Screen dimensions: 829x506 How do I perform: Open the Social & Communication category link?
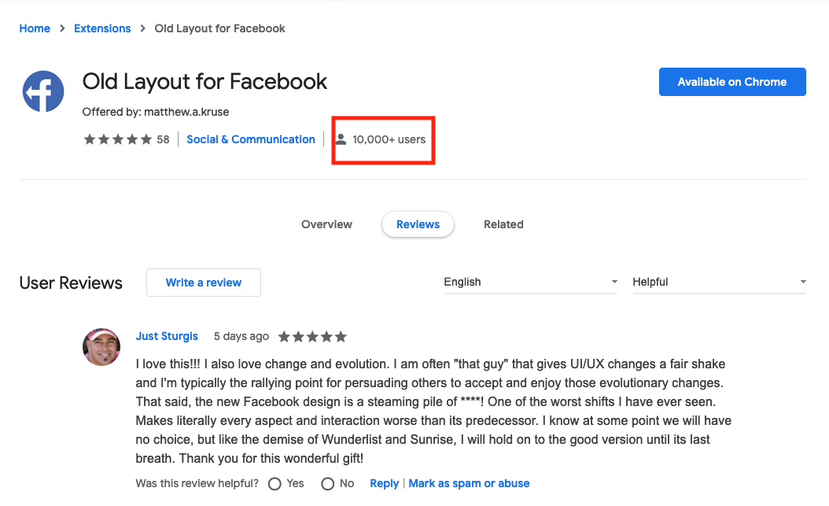[251, 139]
